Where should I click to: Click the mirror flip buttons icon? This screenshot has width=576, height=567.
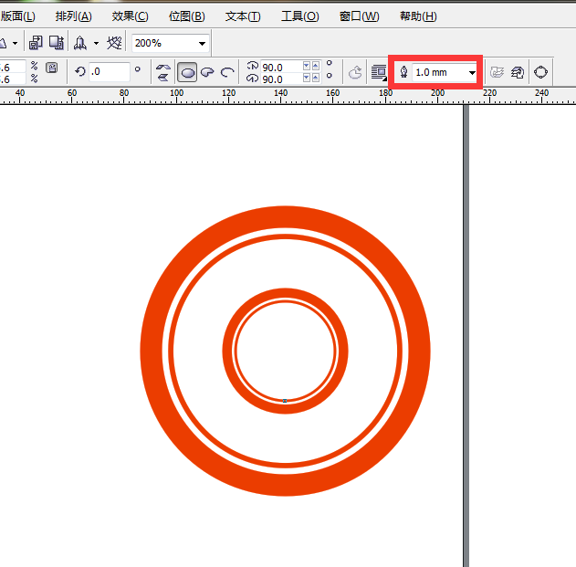pos(163,72)
